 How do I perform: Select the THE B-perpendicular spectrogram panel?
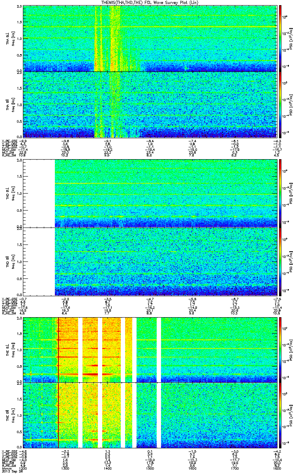(x=149, y=350)
